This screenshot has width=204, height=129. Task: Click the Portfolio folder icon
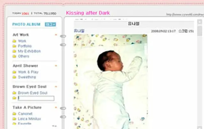point(14,46)
